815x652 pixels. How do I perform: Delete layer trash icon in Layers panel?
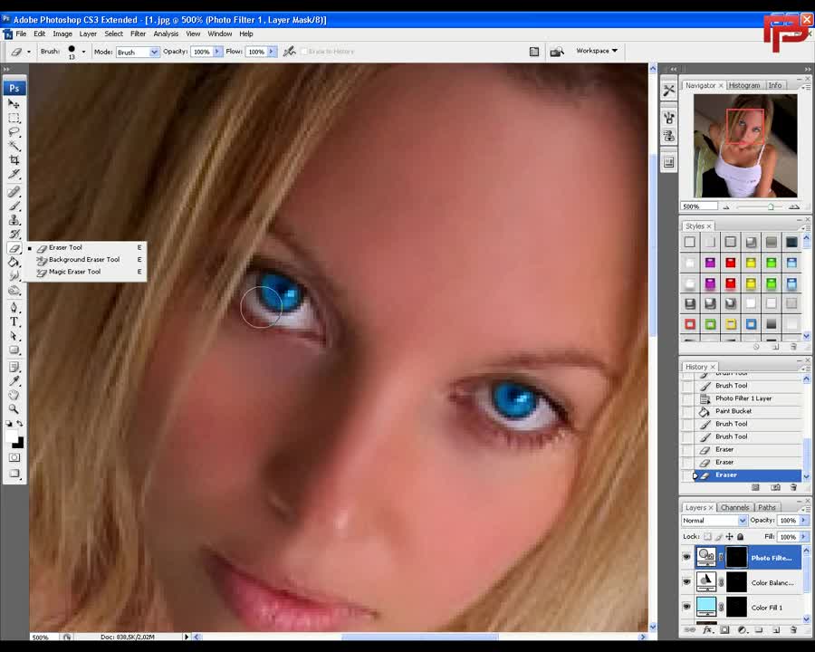[793, 629]
